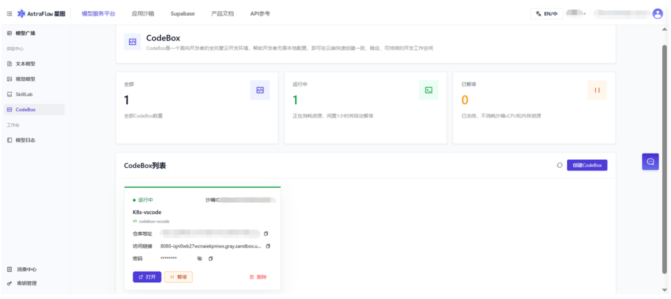Click the 视觉模型 image icon
671x299 pixels.
9,79
